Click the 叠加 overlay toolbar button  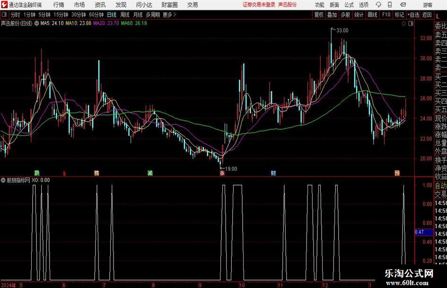pos(332,15)
